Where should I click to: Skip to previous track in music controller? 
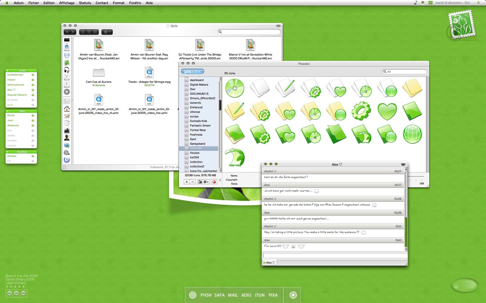click(x=10, y=293)
